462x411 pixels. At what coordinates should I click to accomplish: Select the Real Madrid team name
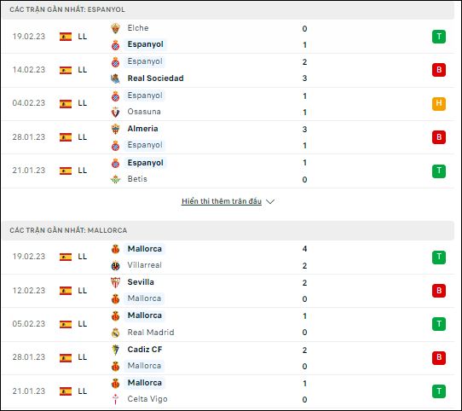pyautogui.click(x=151, y=333)
